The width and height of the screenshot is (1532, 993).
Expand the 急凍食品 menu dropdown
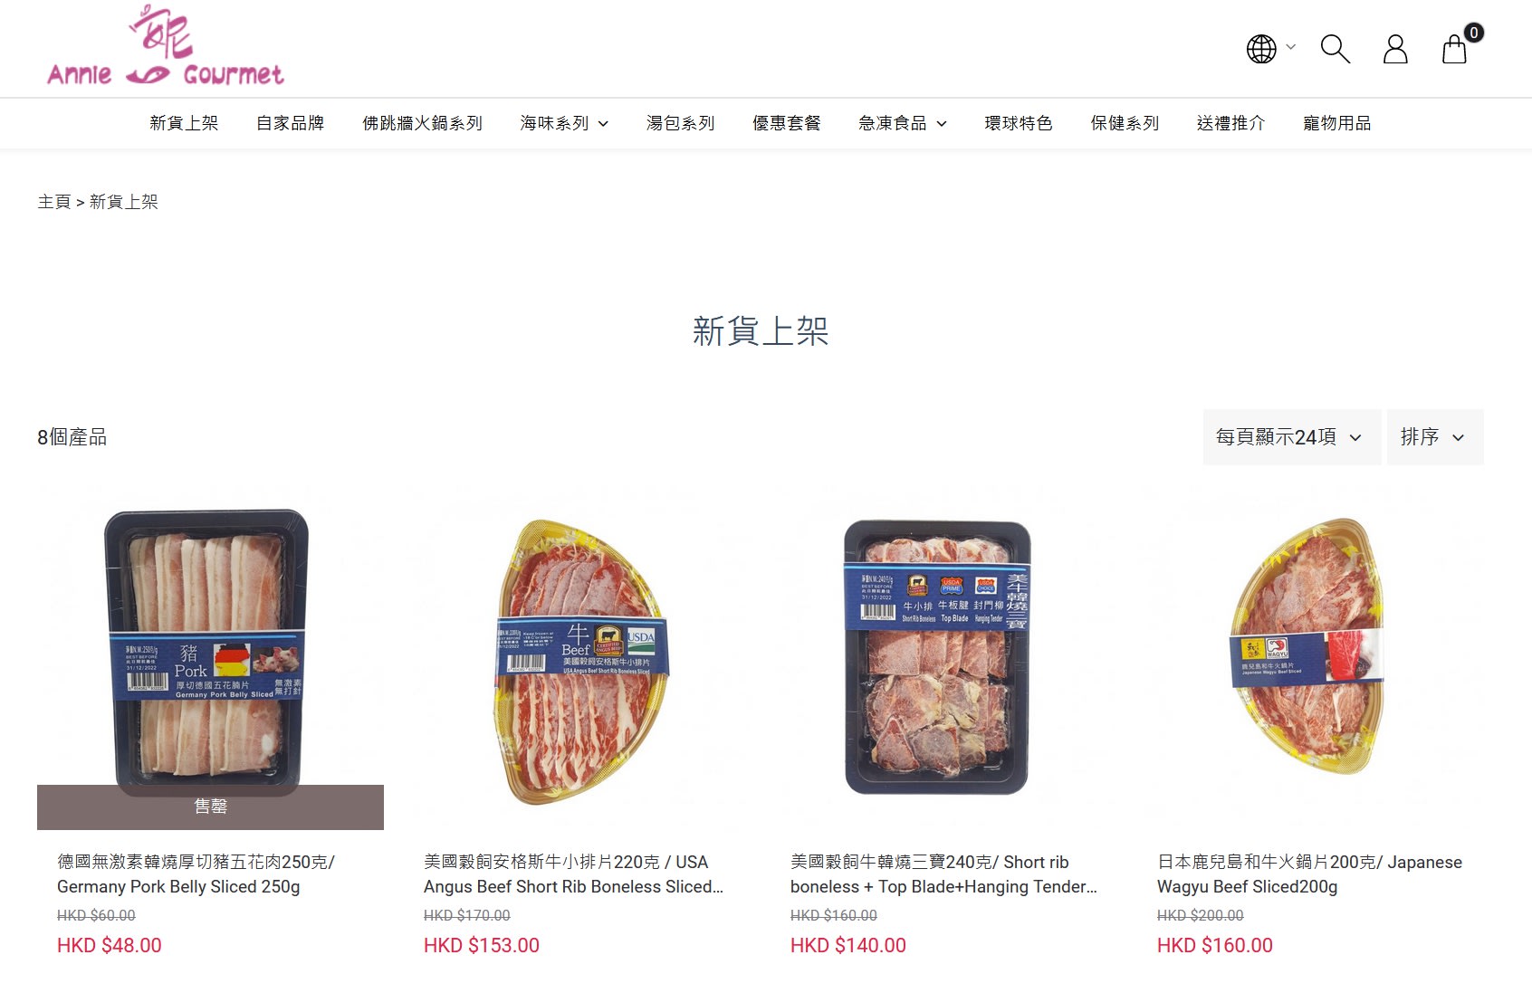pyautogui.click(x=903, y=123)
